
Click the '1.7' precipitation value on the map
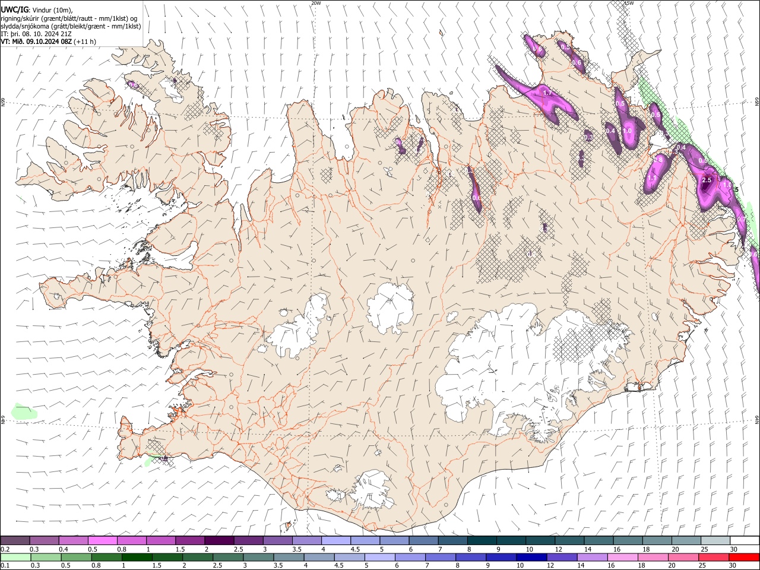coord(547,93)
